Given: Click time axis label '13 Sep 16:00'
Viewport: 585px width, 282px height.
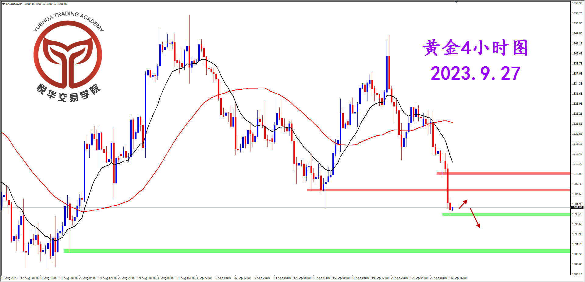Looking at the screenshot, I should click(x=322, y=278).
